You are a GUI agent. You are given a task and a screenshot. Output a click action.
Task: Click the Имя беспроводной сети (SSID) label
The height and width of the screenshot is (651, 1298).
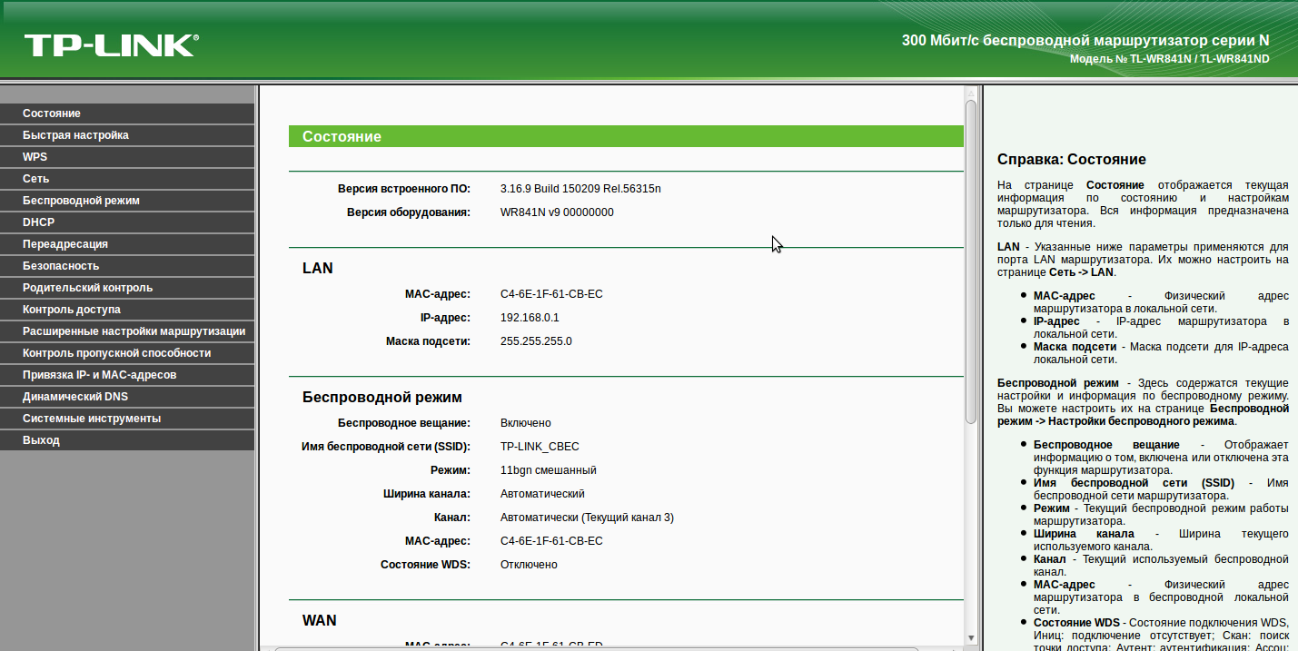point(386,447)
